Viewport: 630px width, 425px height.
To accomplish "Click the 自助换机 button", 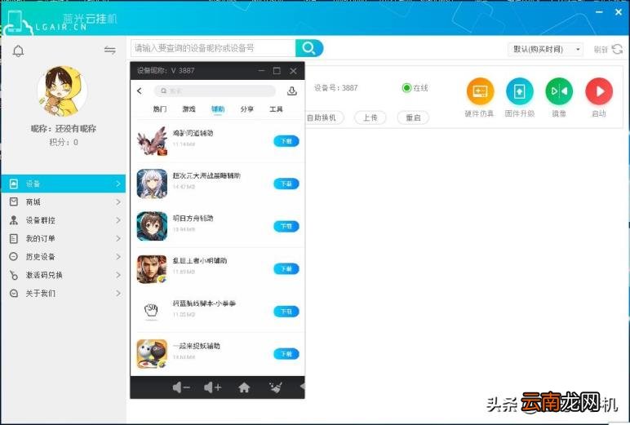I will (322, 117).
